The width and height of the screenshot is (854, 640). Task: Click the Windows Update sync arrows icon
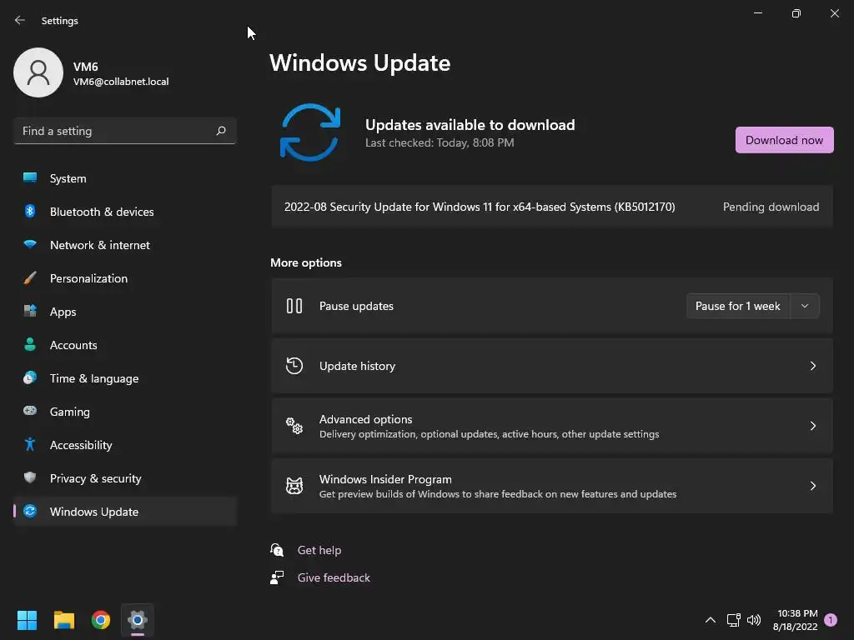(x=310, y=132)
